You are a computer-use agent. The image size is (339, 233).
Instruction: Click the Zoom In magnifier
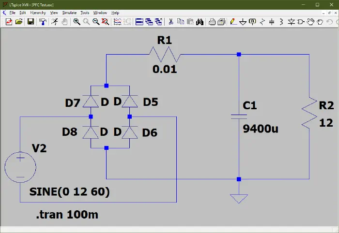[77, 22]
